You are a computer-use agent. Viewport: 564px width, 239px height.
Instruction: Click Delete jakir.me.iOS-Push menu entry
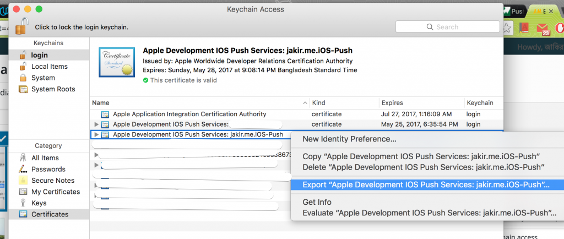[x=424, y=167]
